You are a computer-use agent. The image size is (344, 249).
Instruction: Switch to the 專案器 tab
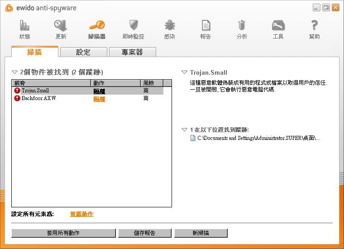coord(132,52)
